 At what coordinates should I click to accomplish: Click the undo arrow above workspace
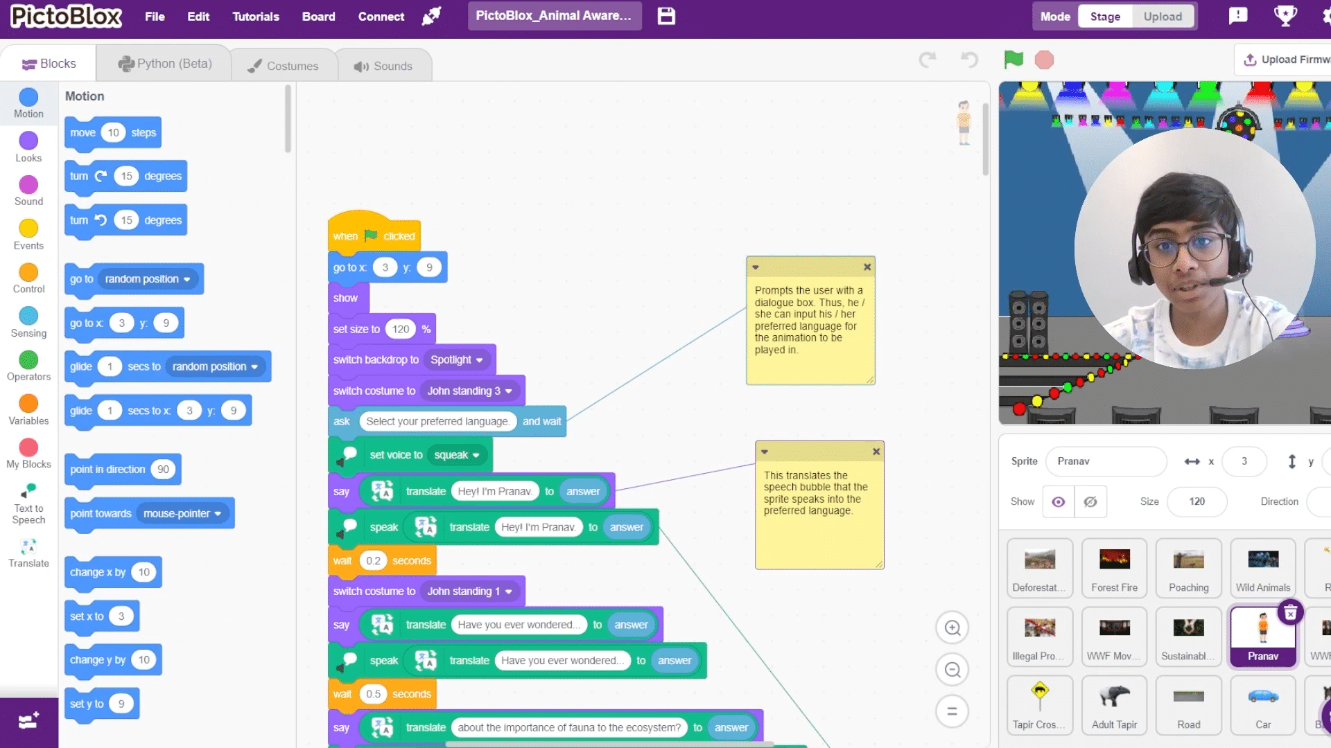969,60
